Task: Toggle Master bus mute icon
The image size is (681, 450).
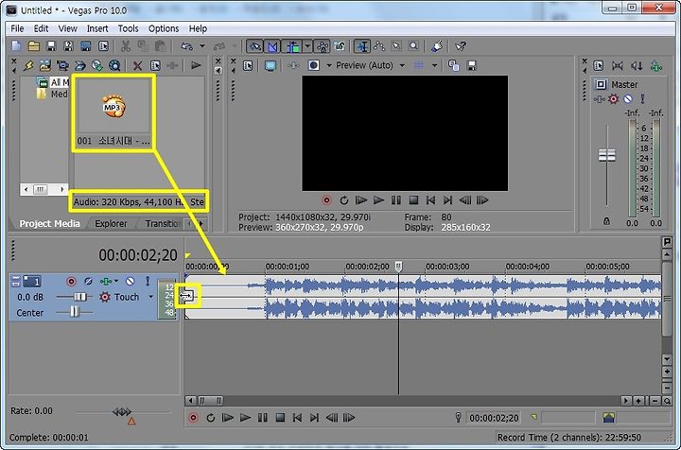Action: pyautogui.click(x=628, y=99)
